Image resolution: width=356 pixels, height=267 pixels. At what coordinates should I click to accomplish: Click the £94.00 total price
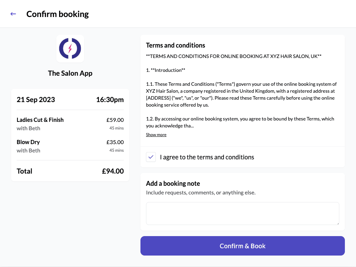tap(113, 171)
